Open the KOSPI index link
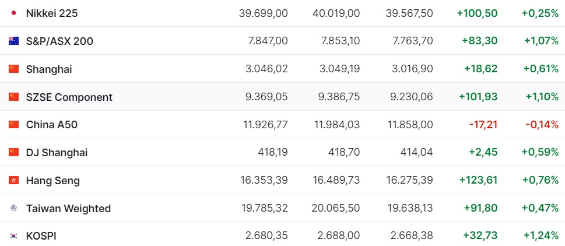Image resolution: width=565 pixels, height=246 pixels. pos(41,236)
